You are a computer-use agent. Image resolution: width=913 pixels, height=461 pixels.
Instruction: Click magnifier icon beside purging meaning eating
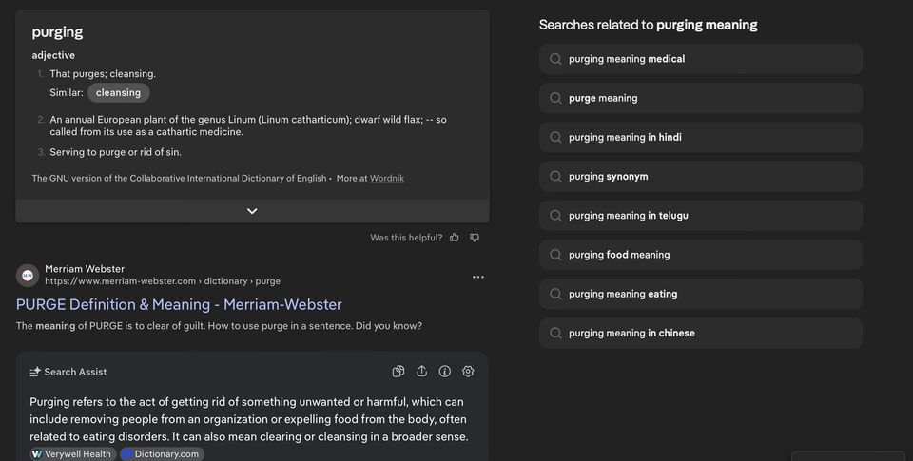[x=555, y=294]
